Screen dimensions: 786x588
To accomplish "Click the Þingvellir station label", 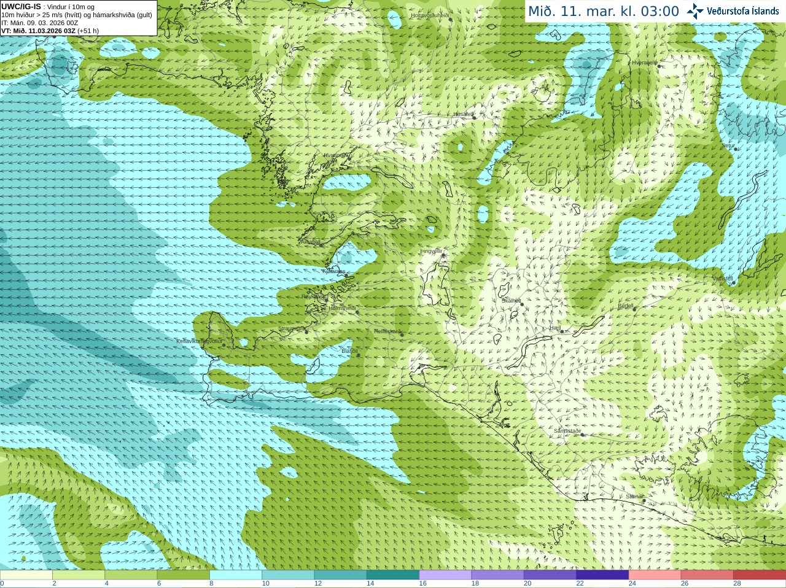I will pos(431,251).
